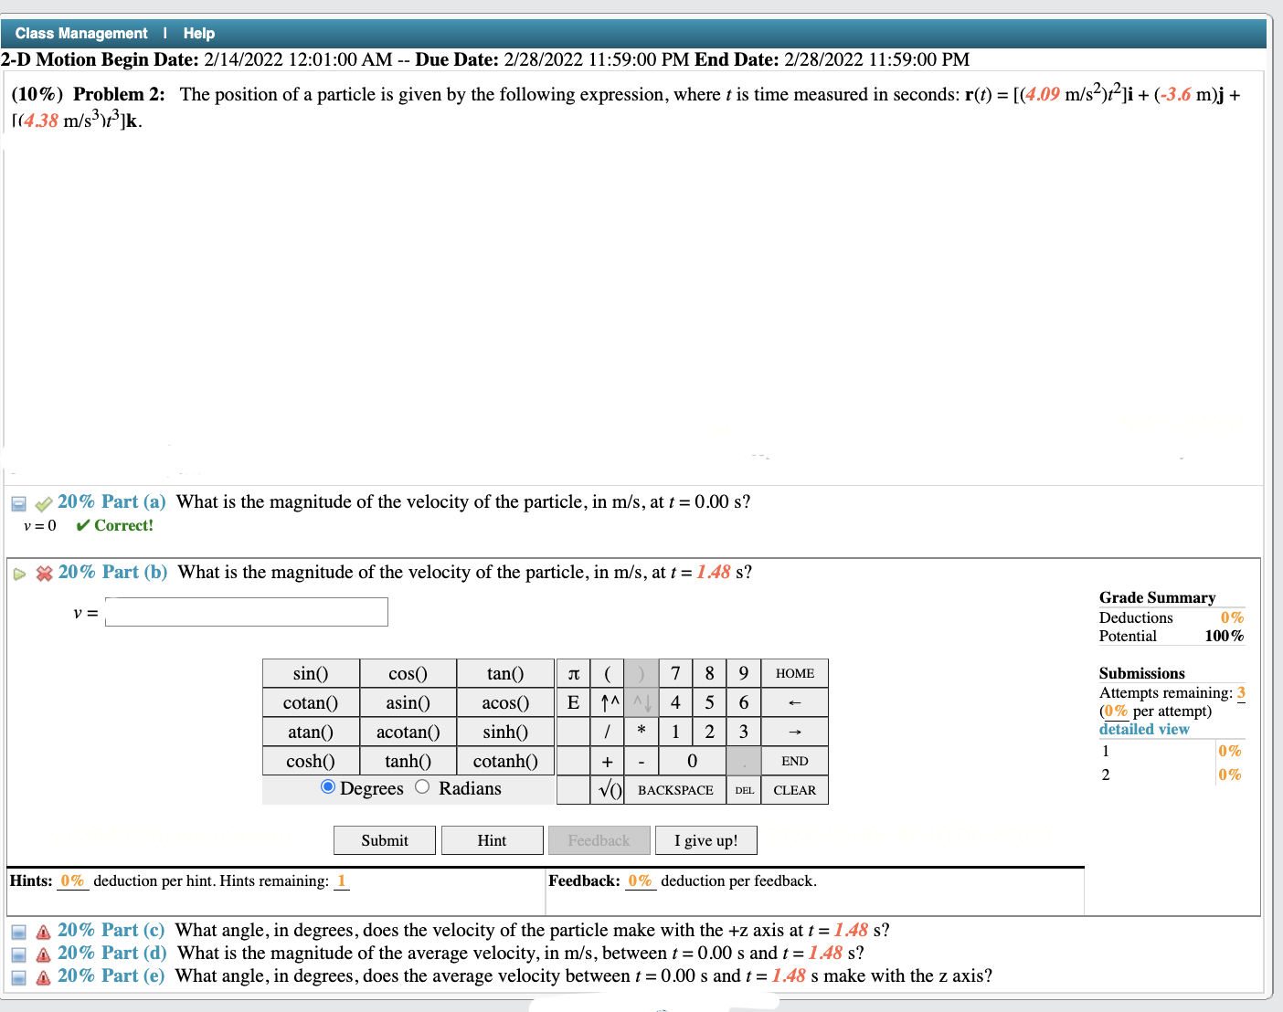Click the multiply asterisk key
The height and width of the screenshot is (1012, 1283).
[x=641, y=732]
